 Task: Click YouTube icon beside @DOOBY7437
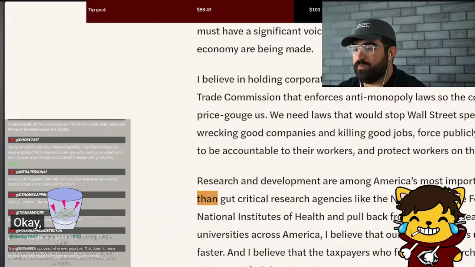(x=12, y=140)
